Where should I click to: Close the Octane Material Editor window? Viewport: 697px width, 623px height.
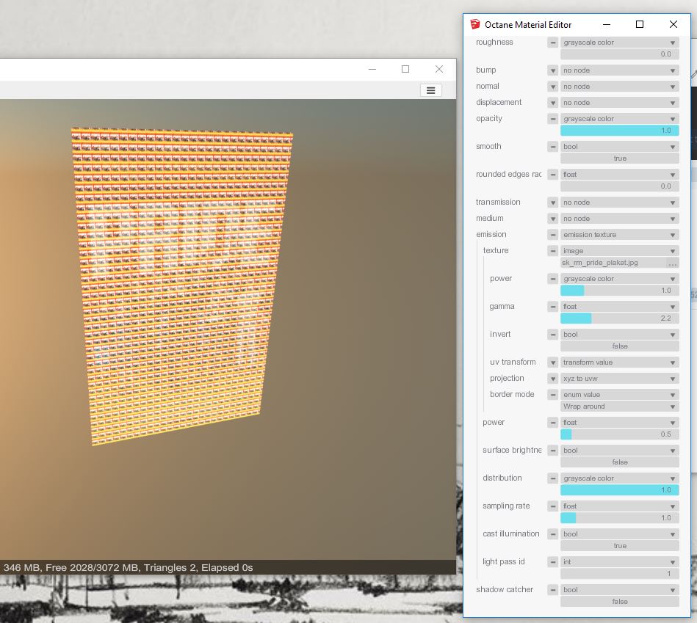pyautogui.click(x=673, y=24)
